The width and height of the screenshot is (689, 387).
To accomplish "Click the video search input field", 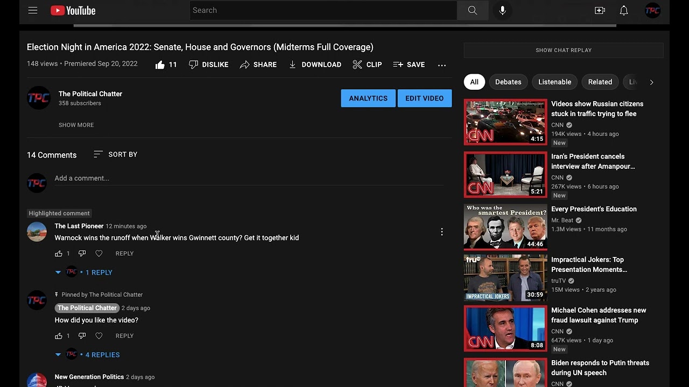I will (323, 10).
